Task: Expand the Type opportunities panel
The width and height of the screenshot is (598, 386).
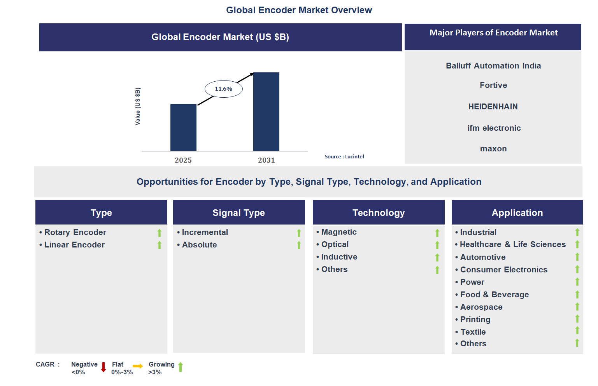Action: pos(101,212)
